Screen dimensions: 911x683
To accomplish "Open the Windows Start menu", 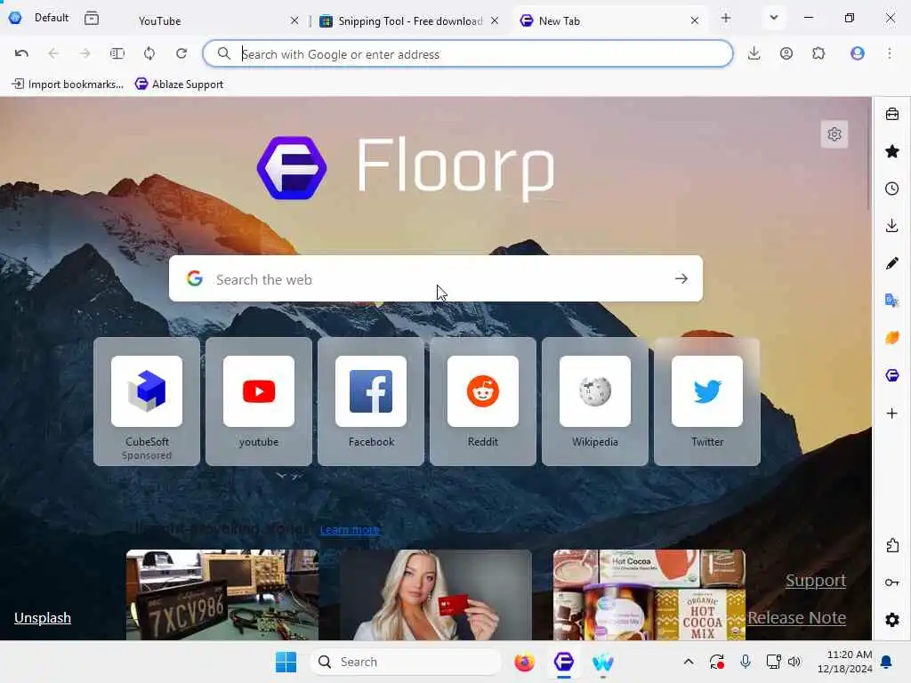I will click(x=286, y=662).
